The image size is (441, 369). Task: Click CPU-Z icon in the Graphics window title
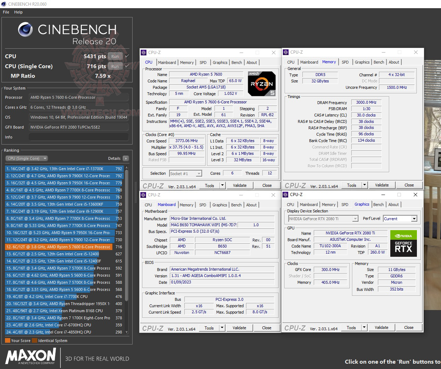(285, 195)
